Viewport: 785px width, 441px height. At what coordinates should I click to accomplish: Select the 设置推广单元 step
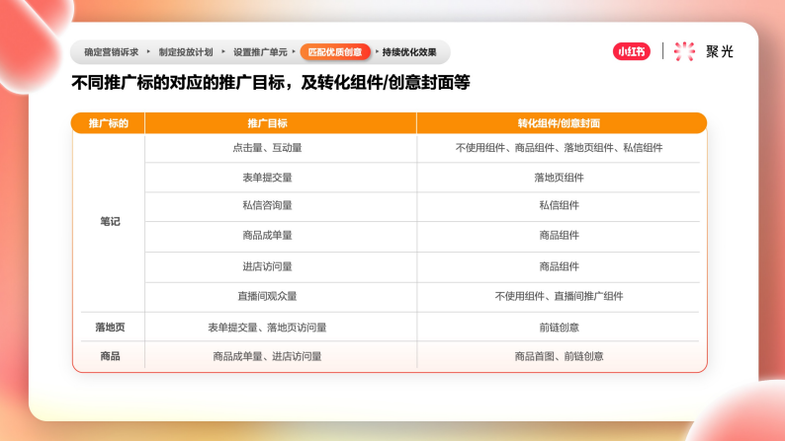260,52
